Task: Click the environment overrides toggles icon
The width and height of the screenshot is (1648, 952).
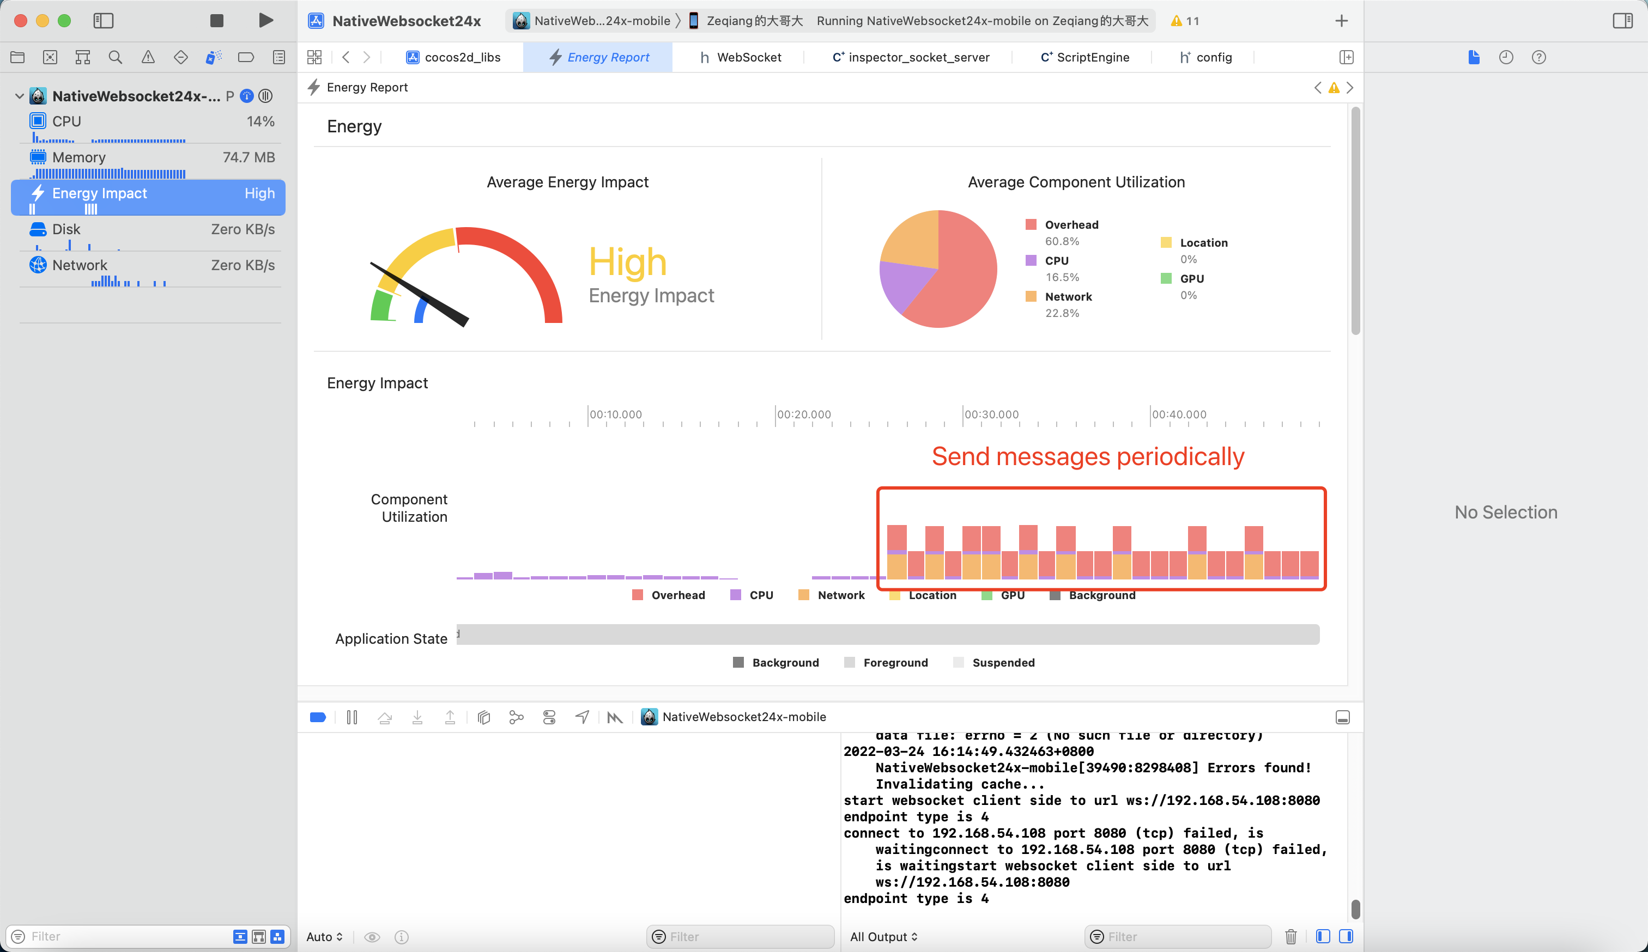Action: [x=549, y=717]
